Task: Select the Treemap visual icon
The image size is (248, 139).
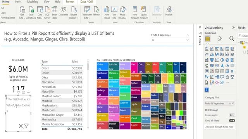Action: (232, 60)
